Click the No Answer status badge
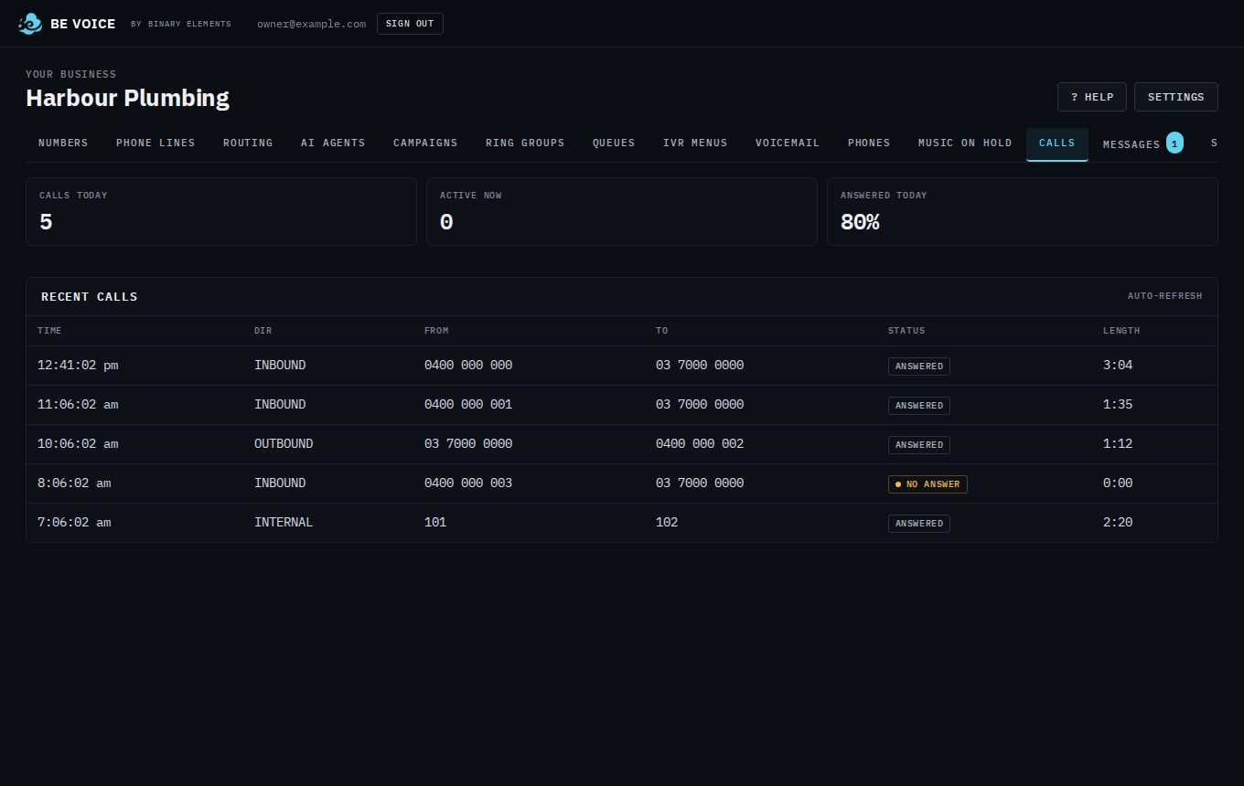 tap(928, 484)
